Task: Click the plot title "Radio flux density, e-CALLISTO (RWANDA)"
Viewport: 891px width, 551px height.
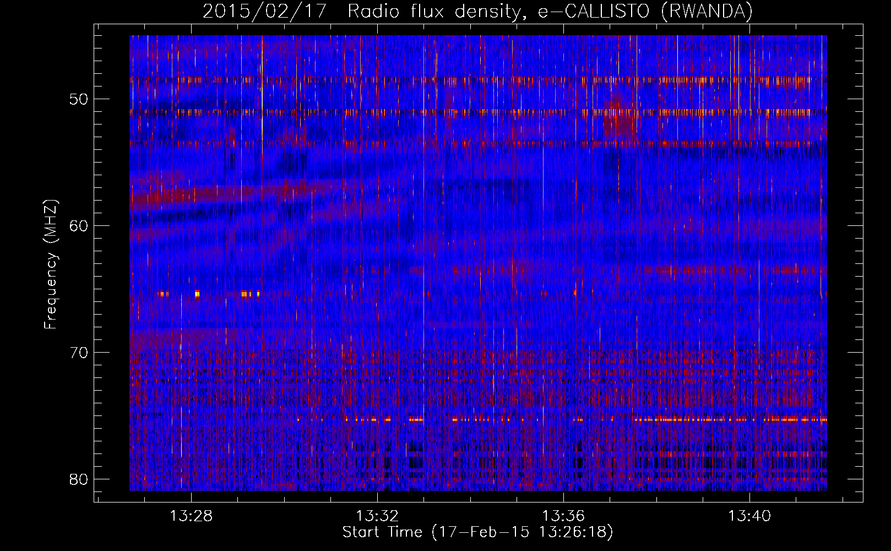Action: [550, 12]
